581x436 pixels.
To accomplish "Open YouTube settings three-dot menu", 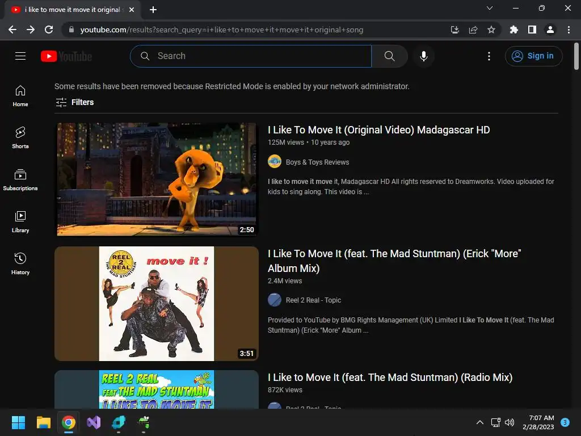I will [x=489, y=56].
